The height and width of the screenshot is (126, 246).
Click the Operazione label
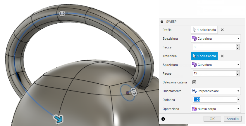coord(171,109)
